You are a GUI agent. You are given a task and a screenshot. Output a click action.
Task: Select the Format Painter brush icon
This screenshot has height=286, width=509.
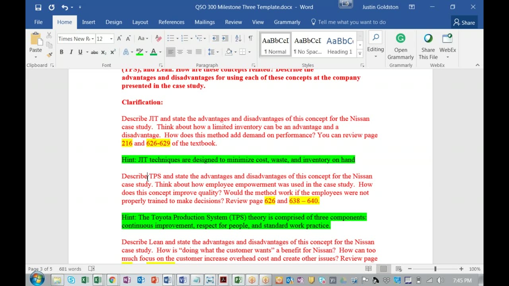(x=49, y=54)
